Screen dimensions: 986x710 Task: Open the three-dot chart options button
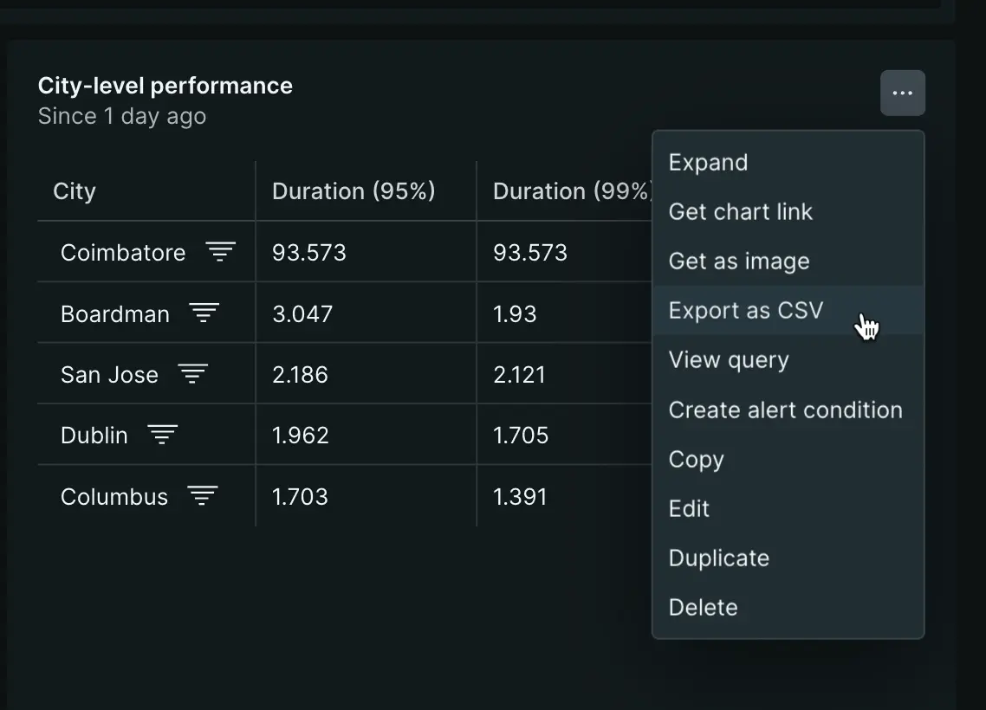(903, 94)
